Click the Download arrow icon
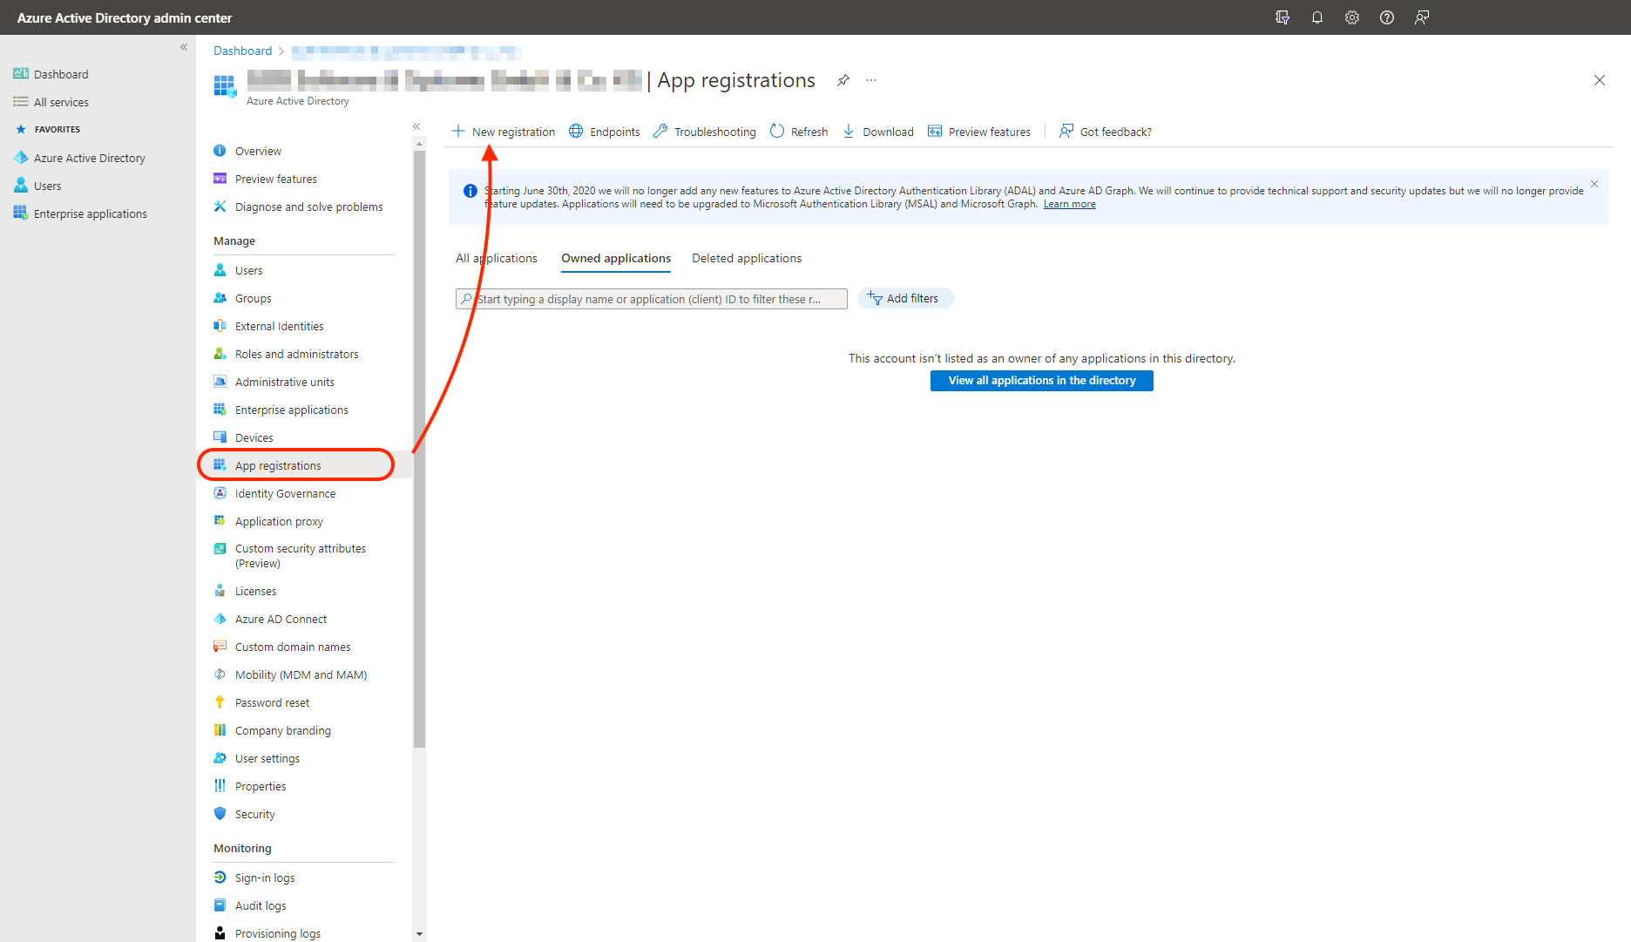The width and height of the screenshot is (1631, 942). coord(849,132)
